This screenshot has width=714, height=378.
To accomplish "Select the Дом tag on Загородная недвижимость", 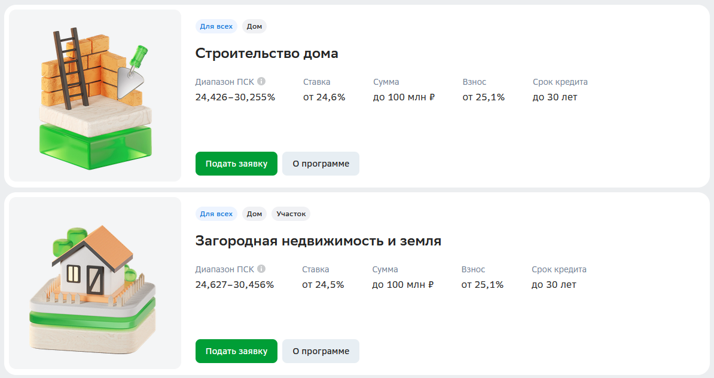I will click(254, 213).
